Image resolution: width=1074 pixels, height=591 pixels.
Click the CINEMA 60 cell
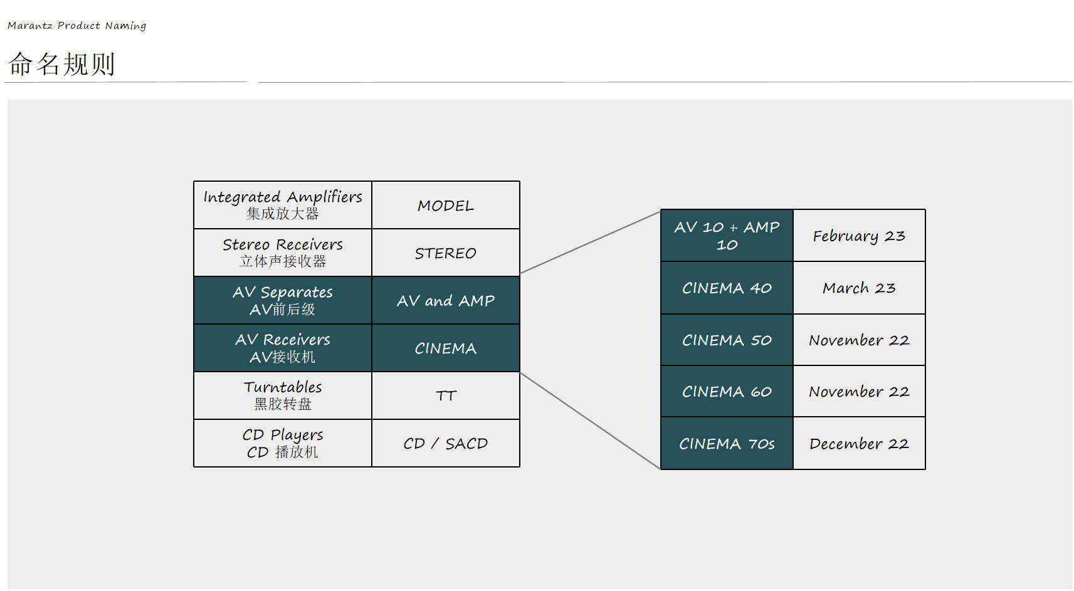click(x=727, y=392)
